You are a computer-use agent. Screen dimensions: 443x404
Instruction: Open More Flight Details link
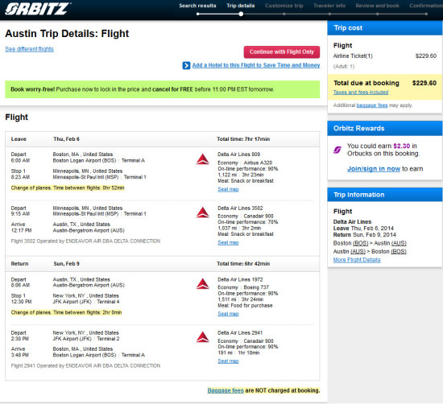point(357,260)
